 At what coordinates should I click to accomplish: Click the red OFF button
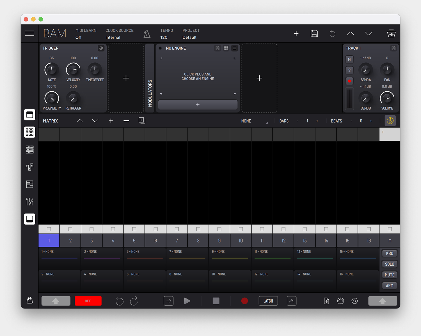tap(88, 301)
